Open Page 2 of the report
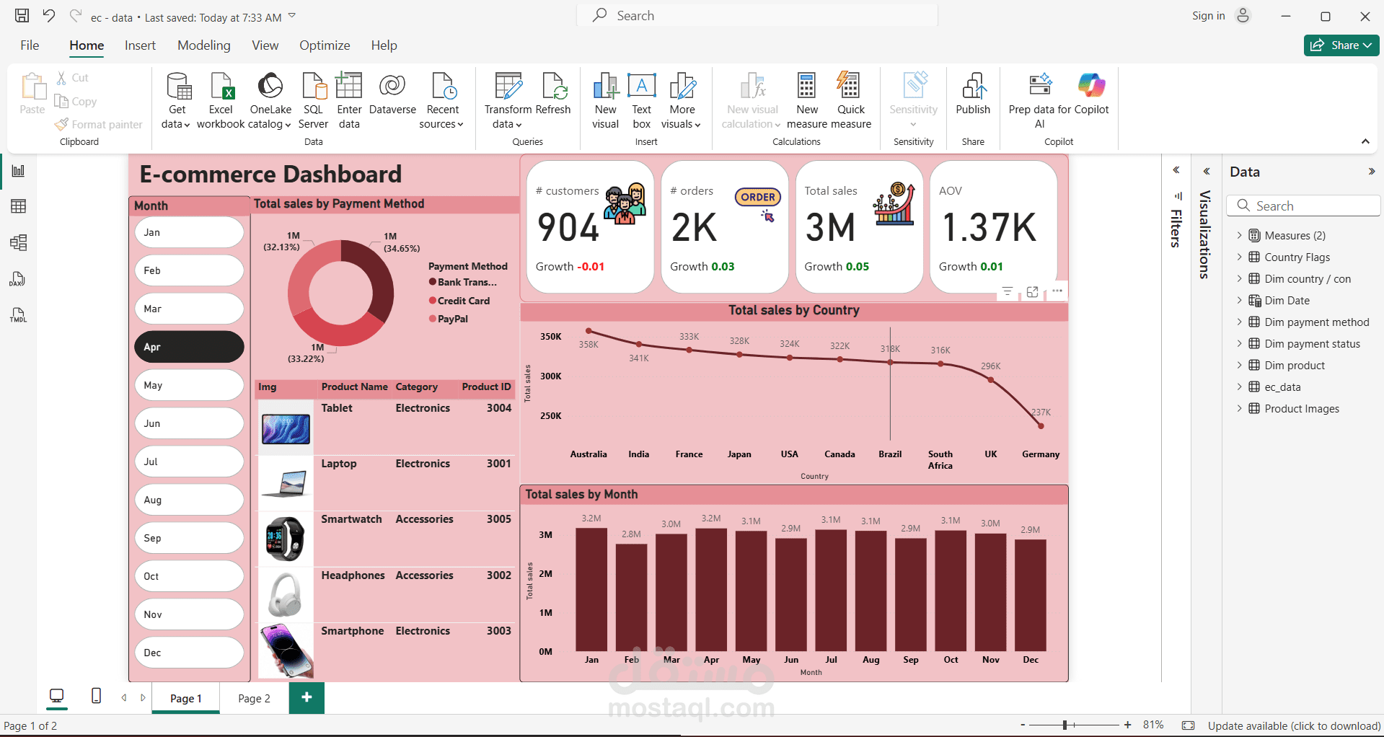The width and height of the screenshot is (1384, 737). coord(253,698)
